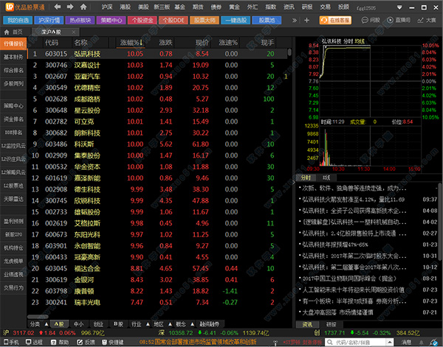
Task: Open 手机 mobile icon in status bar
Action: click(11, 342)
